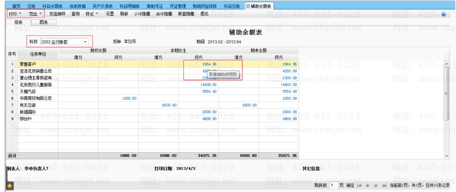
Task: Switch to the 报表数据 tab
Action: 78,6
